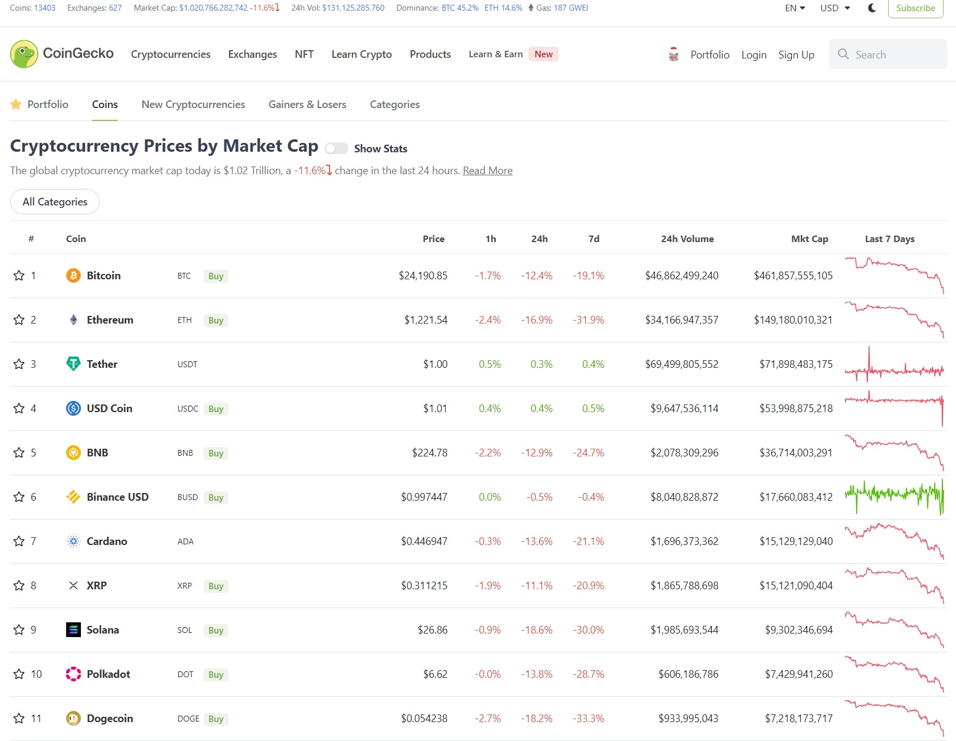The image size is (956, 741).
Task: Click the Dogecoin coin icon
Action: 73,719
